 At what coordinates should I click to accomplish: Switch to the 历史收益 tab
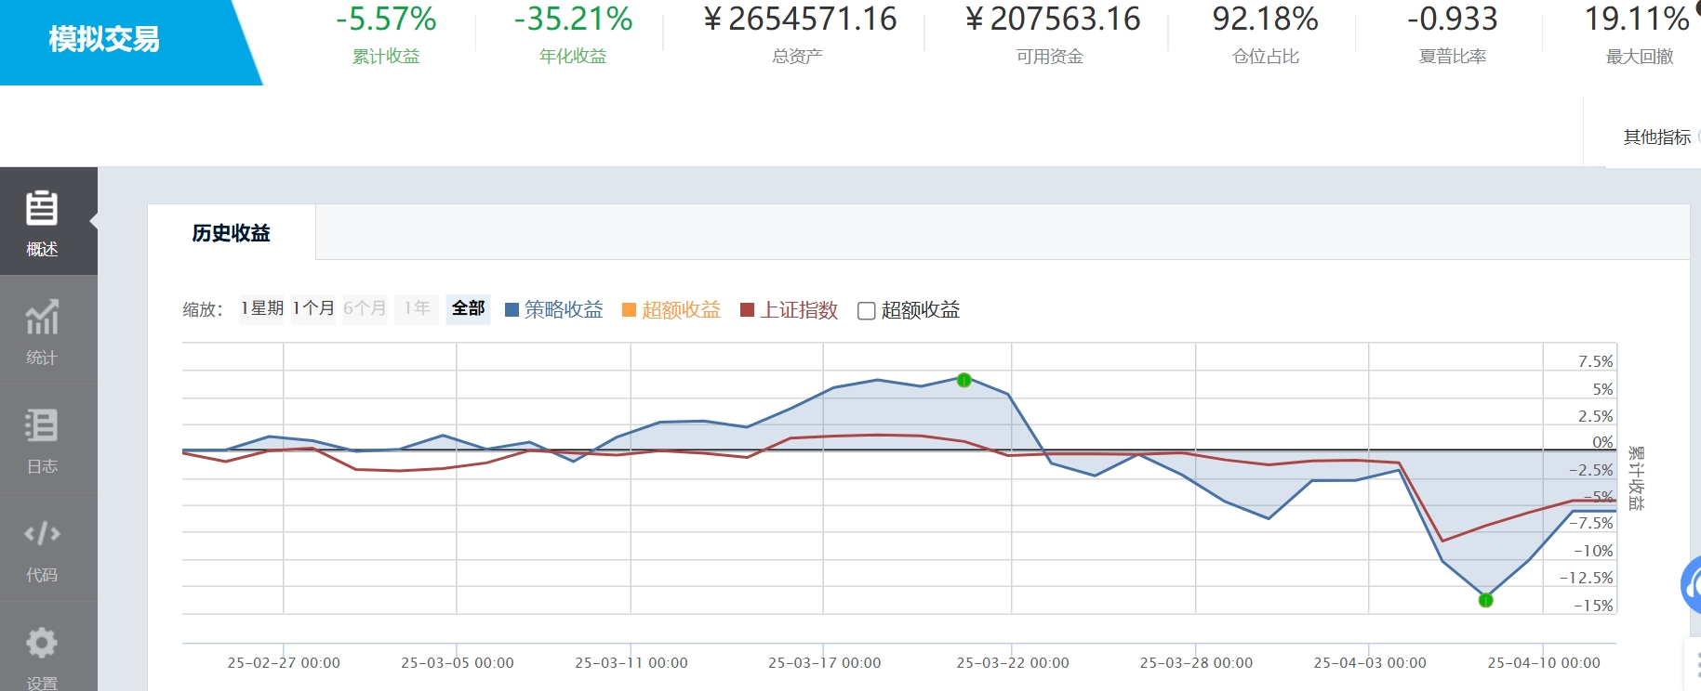click(x=231, y=233)
